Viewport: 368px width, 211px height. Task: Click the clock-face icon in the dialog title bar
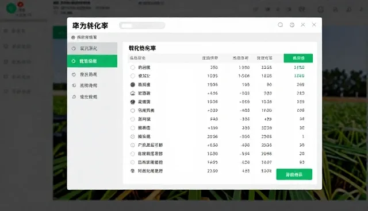(292, 25)
